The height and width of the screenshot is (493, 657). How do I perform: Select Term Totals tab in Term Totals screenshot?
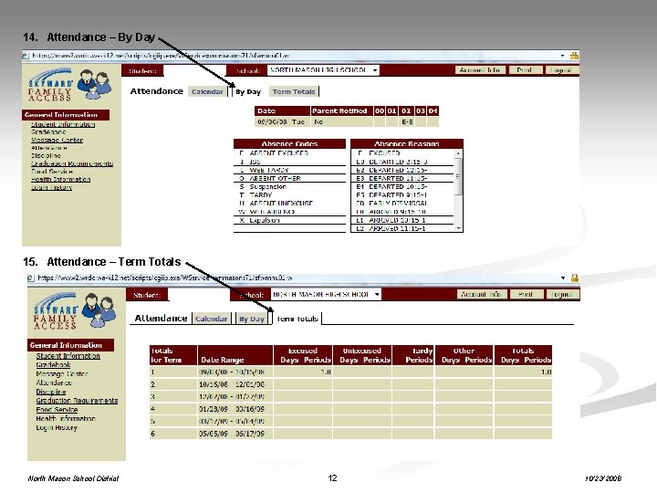[297, 319]
